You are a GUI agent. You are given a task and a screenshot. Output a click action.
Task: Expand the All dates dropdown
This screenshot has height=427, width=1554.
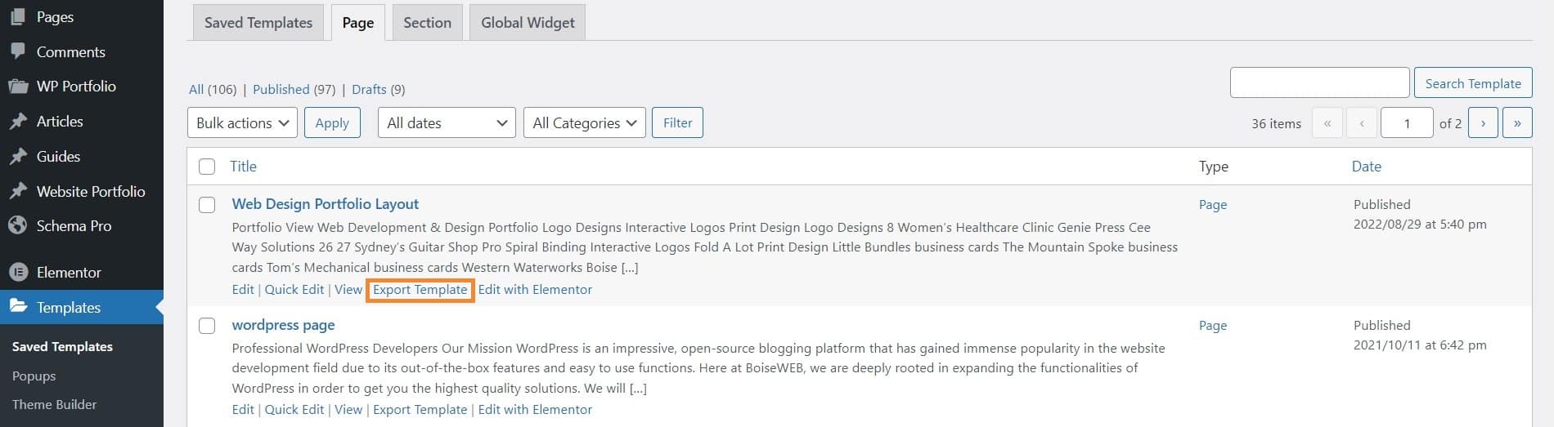click(x=447, y=122)
